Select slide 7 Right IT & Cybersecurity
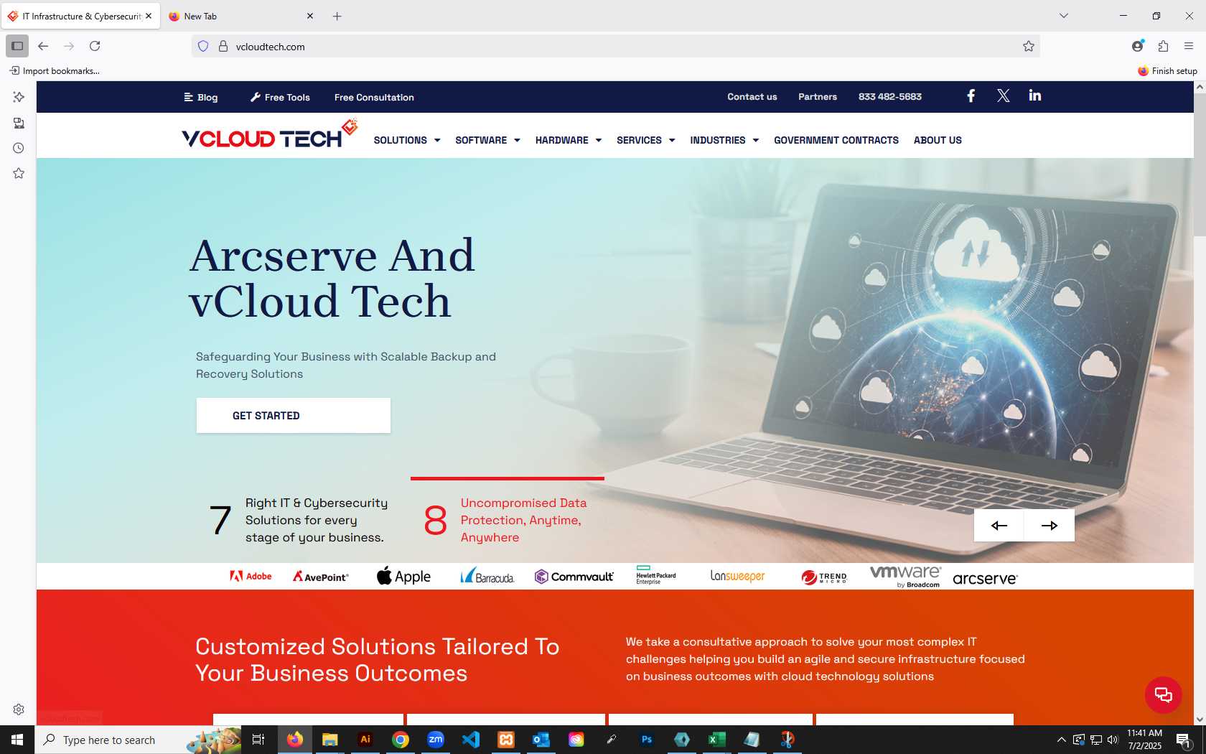Screen dimensions: 1206x754 [299, 520]
